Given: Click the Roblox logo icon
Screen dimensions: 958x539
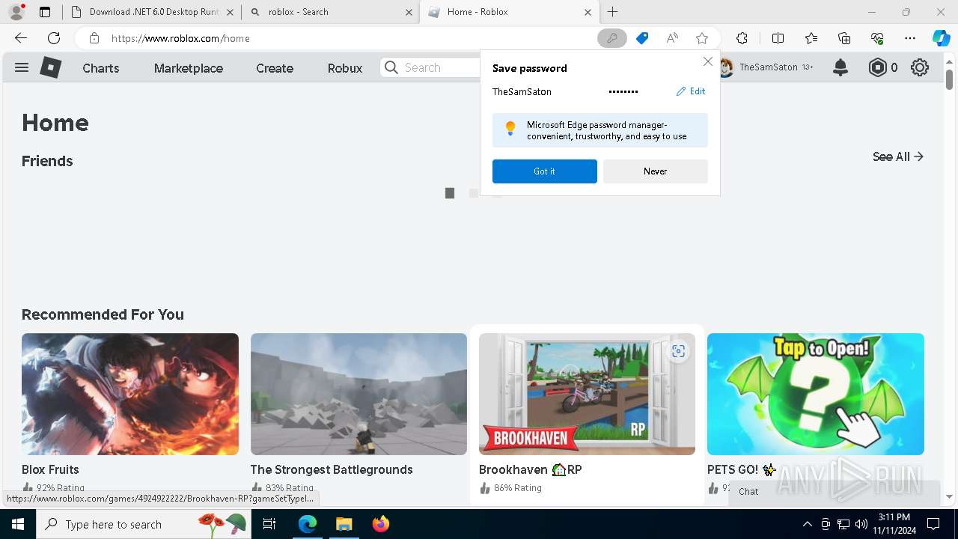Looking at the screenshot, I should [x=50, y=67].
